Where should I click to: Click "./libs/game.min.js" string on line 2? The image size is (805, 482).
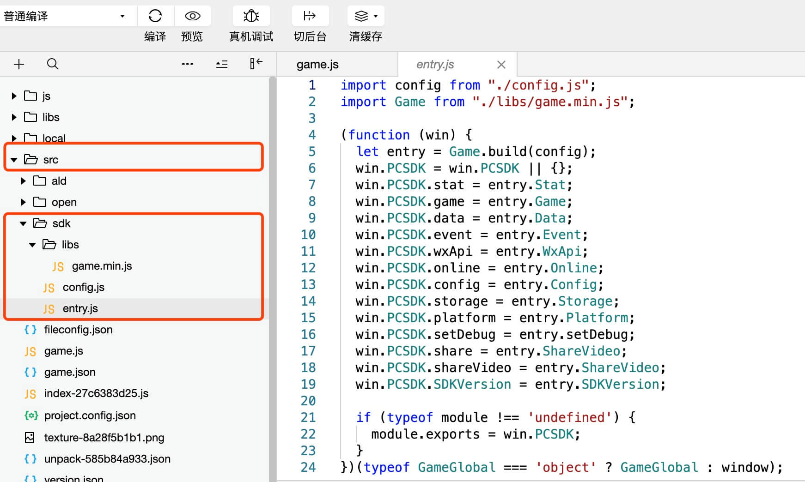pos(550,102)
